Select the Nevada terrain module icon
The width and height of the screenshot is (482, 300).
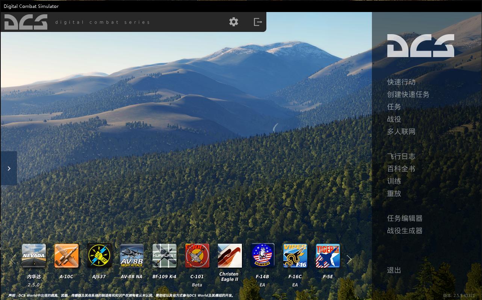click(x=34, y=256)
